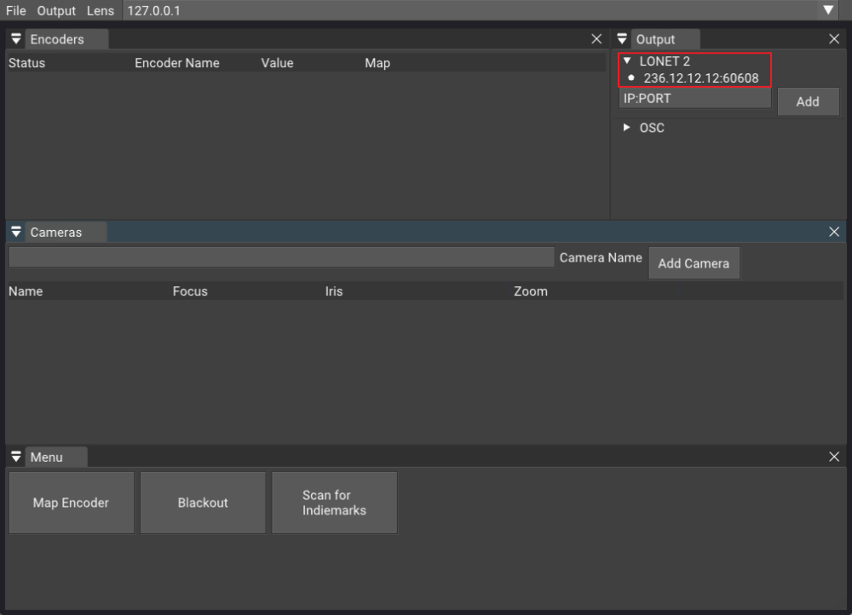852x615 pixels.
Task: Close the Output panel
Action: (x=834, y=39)
